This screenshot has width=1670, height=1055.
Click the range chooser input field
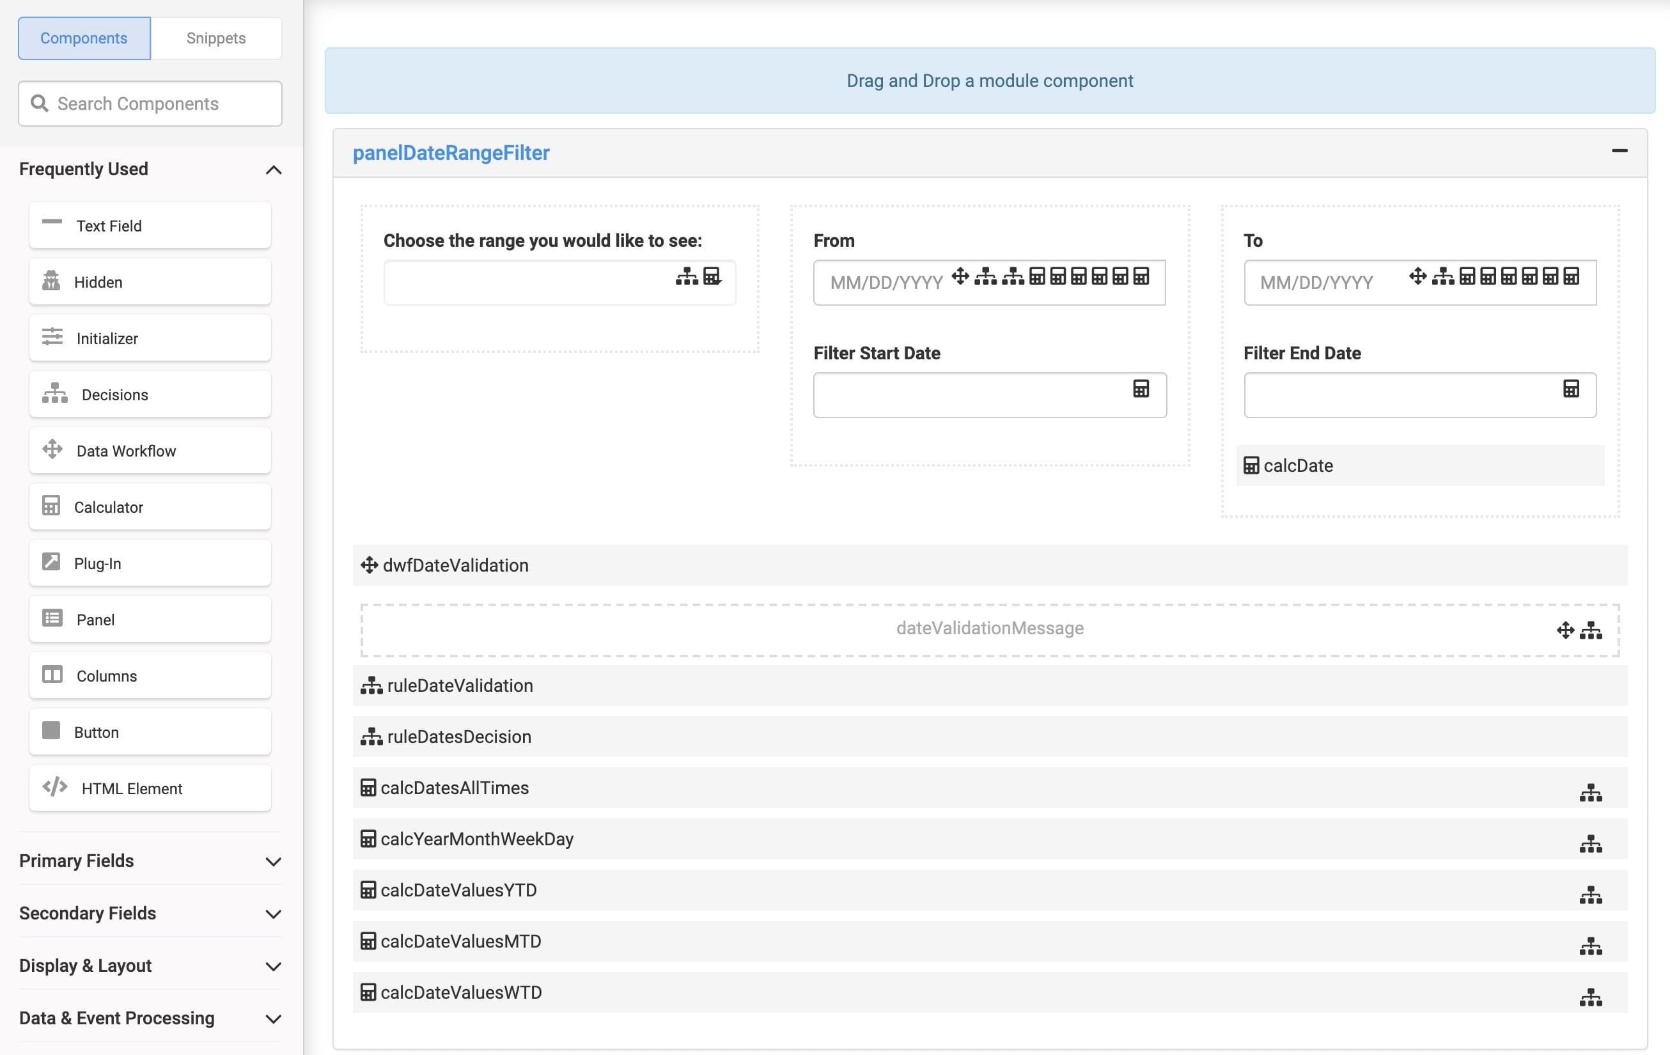[x=559, y=283]
